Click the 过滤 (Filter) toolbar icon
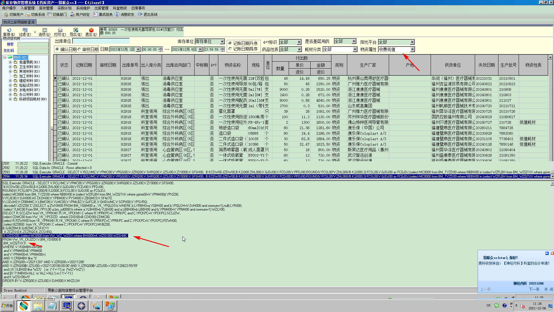 pyautogui.click(x=25, y=30)
